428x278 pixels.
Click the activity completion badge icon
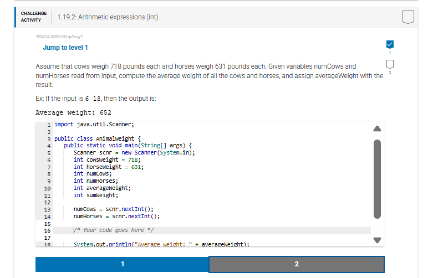point(408,17)
